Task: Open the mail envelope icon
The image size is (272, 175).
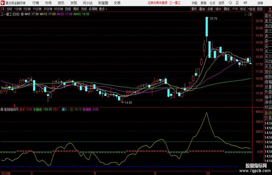Action: pos(245,3)
